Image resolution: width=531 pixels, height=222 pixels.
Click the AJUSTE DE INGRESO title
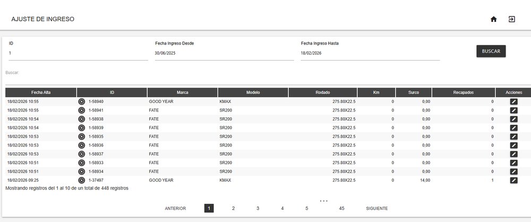42,19
